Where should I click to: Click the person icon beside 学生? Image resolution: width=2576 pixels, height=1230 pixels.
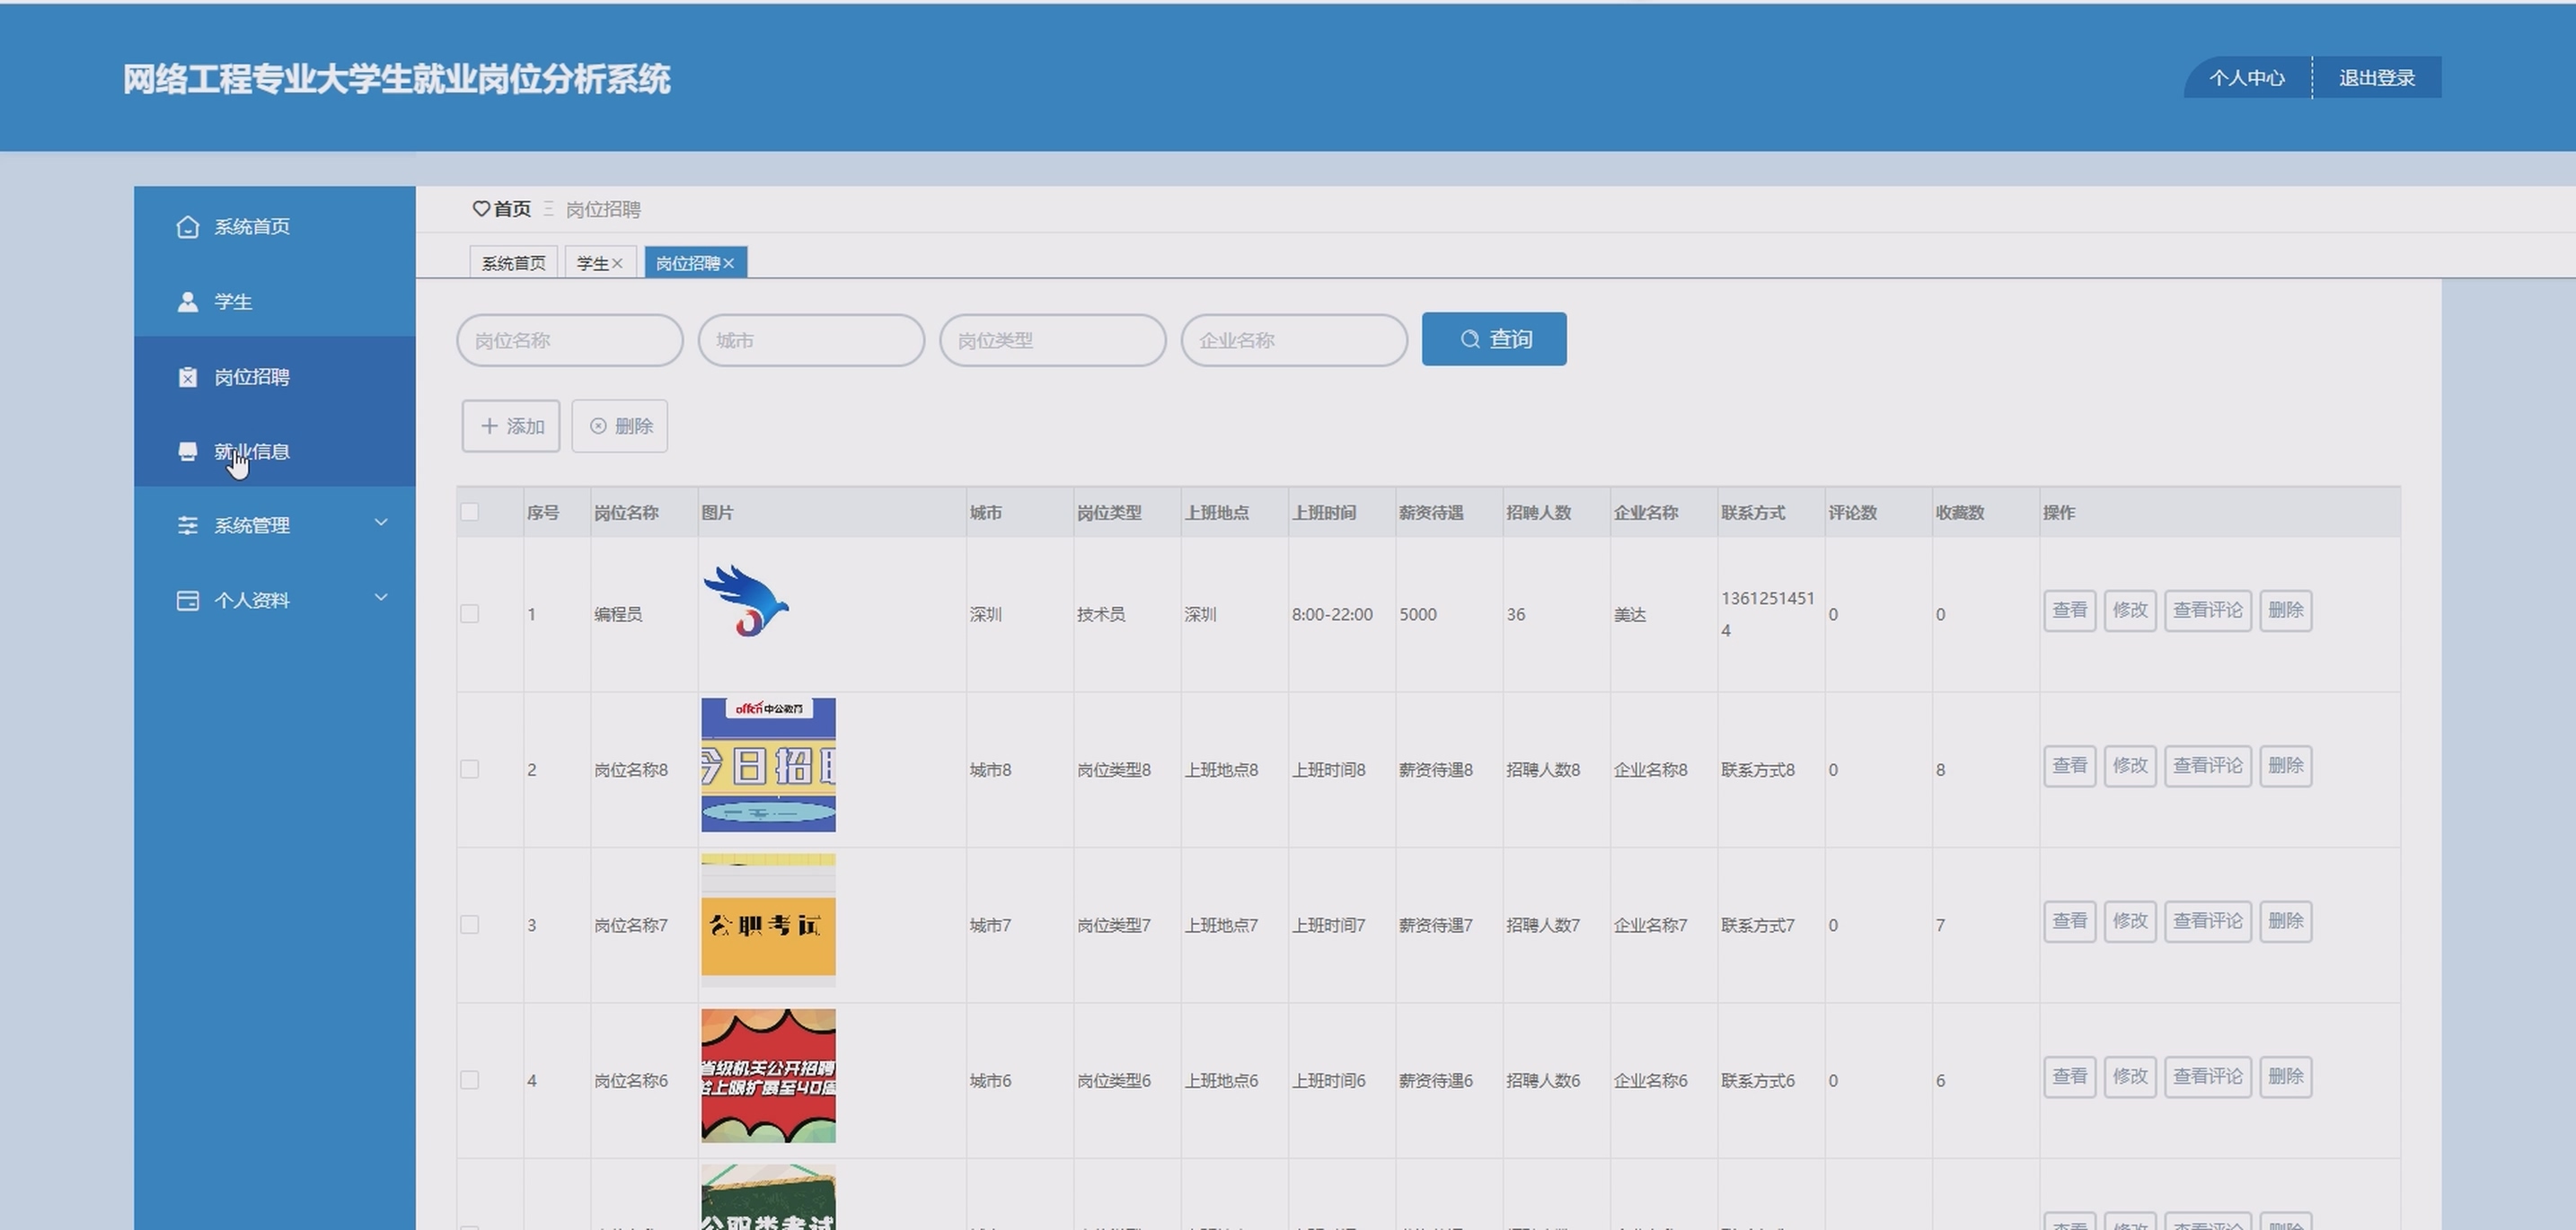187,302
